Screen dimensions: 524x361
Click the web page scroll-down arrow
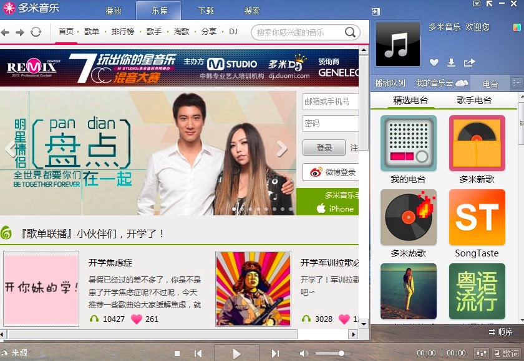pyautogui.click(x=364, y=323)
